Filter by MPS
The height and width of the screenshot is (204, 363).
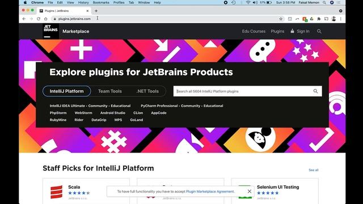[118, 120]
